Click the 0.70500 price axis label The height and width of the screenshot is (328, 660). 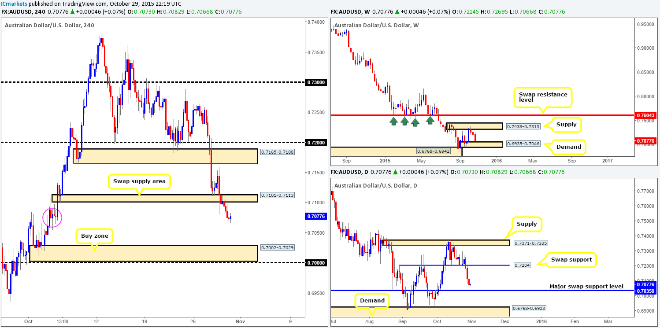pyautogui.click(x=316, y=233)
